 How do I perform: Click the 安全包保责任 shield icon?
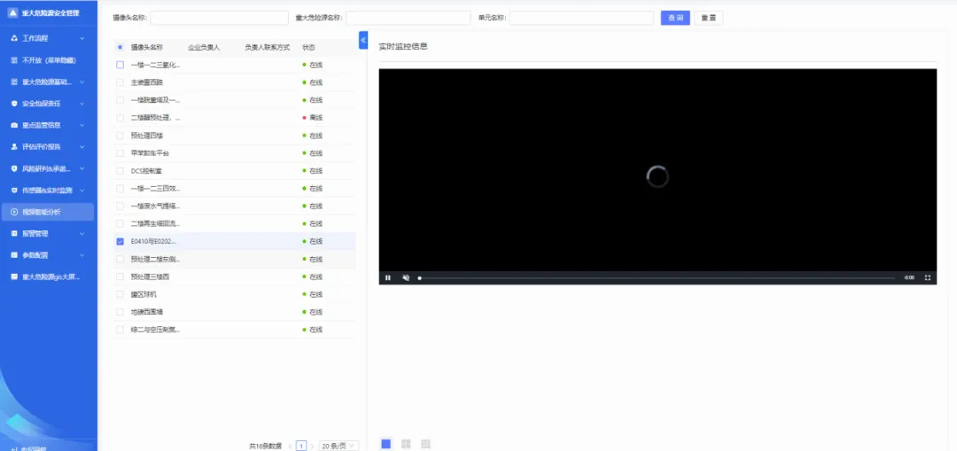[14, 104]
